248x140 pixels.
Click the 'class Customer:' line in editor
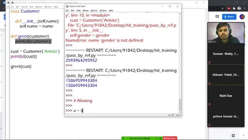click(x=25, y=11)
